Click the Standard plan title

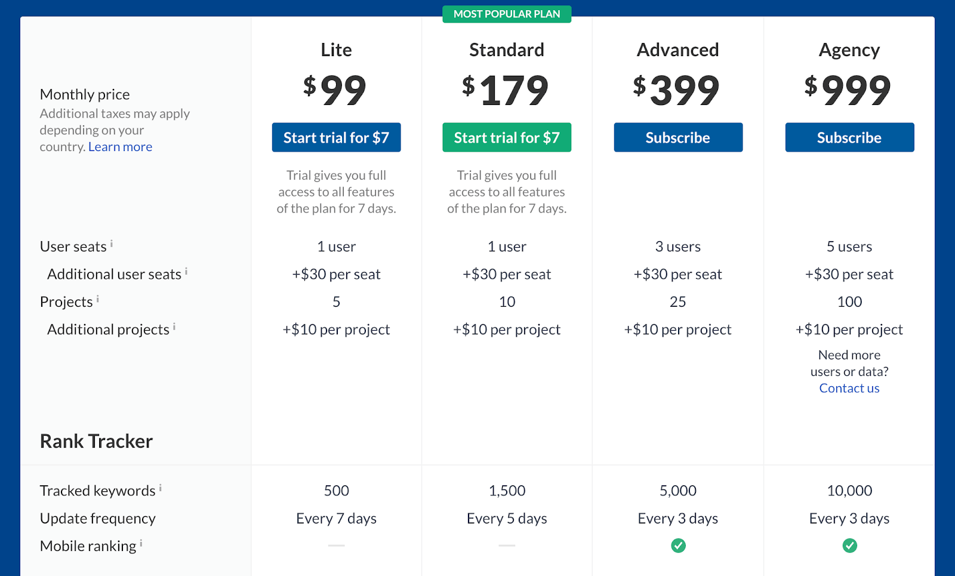[507, 50]
